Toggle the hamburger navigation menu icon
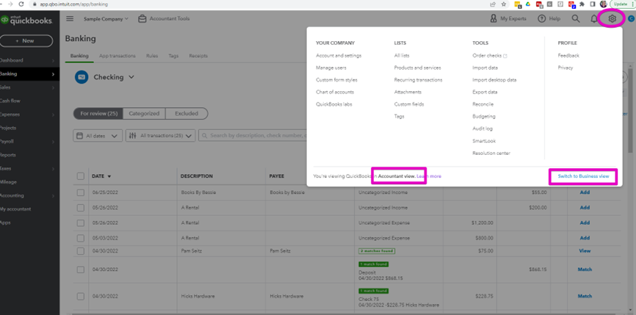This screenshot has height=315, width=636. (x=71, y=18)
